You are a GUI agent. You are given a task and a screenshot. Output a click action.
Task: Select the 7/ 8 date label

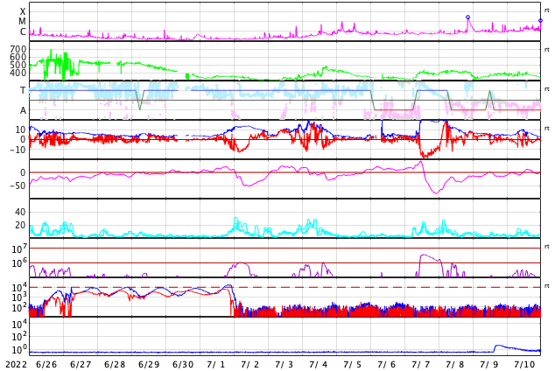tap(455, 364)
